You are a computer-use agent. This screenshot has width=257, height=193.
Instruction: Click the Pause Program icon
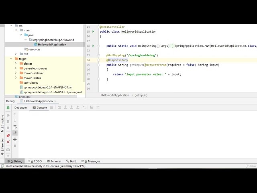(x=8, y=121)
